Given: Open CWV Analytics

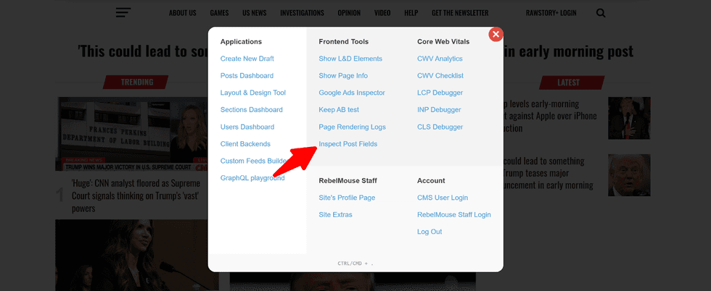Looking at the screenshot, I should 440,59.
